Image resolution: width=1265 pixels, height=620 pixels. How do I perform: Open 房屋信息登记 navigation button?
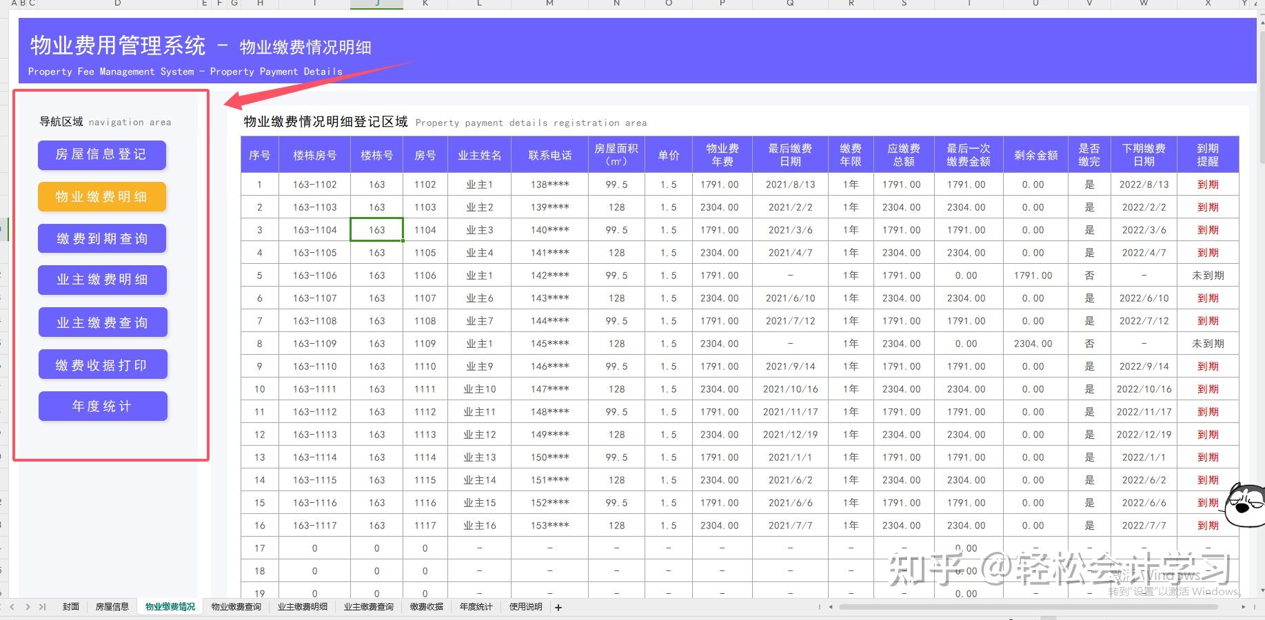pos(102,155)
